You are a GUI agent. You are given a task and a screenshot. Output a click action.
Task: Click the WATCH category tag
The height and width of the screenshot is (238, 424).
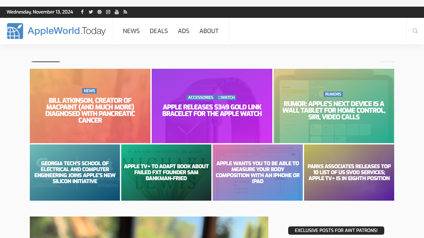point(226,98)
